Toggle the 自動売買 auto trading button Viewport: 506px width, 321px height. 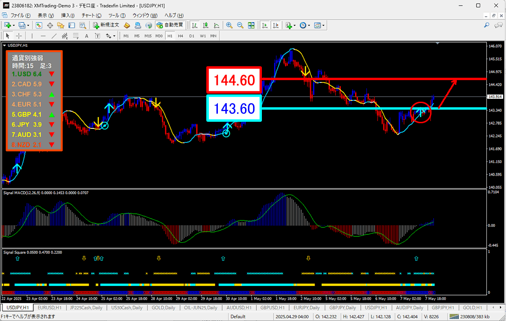coord(170,25)
